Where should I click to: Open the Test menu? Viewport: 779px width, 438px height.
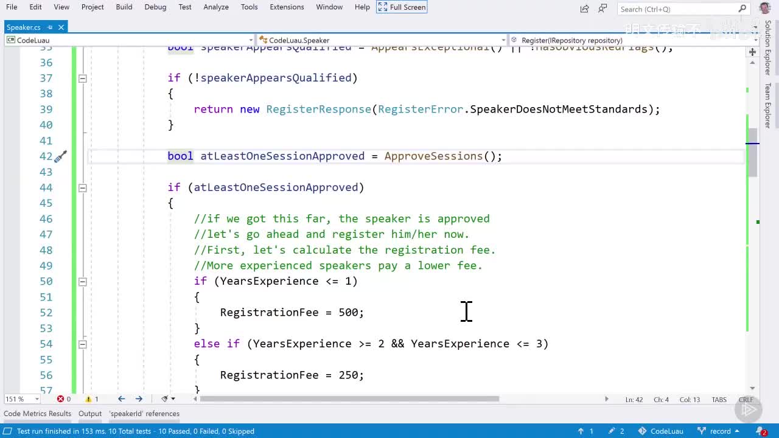[x=185, y=7]
